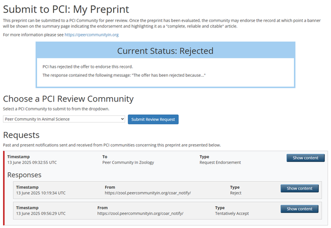Click the 10:19:34 UTC response timestamp
Screen dimensions: 331x228
tap(41, 193)
